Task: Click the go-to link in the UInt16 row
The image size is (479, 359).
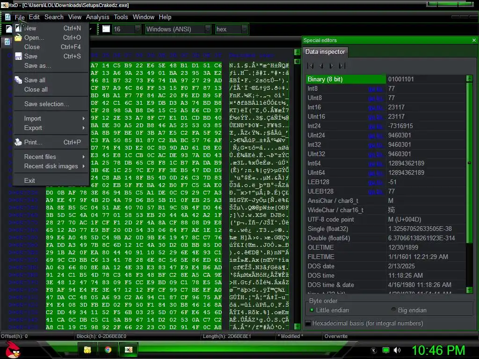Action: pyautogui.click(x=375, y=117)
